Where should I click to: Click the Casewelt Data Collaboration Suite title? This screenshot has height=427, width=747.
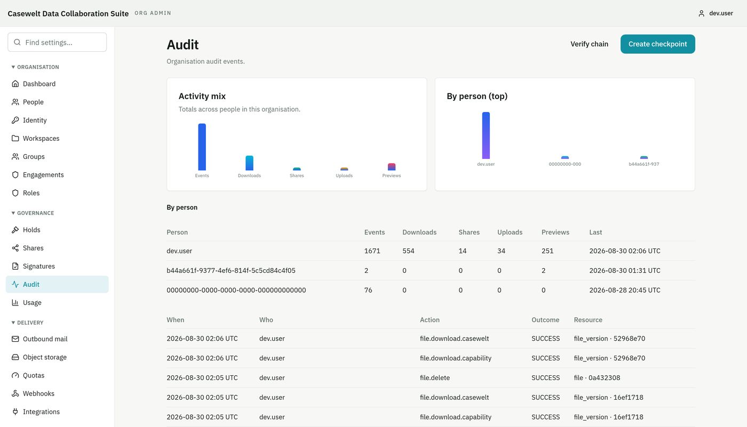68,13
